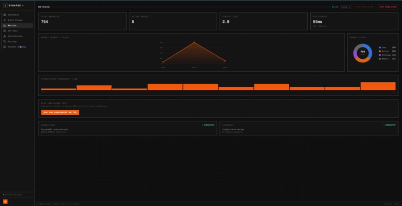The image size is (402, 206).
Task: Click the green LIVE status indicator
Action: (x=335, y=7)
